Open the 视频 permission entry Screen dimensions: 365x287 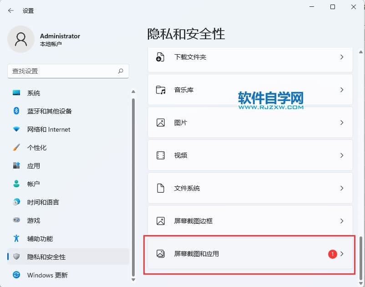coord(250,155)
